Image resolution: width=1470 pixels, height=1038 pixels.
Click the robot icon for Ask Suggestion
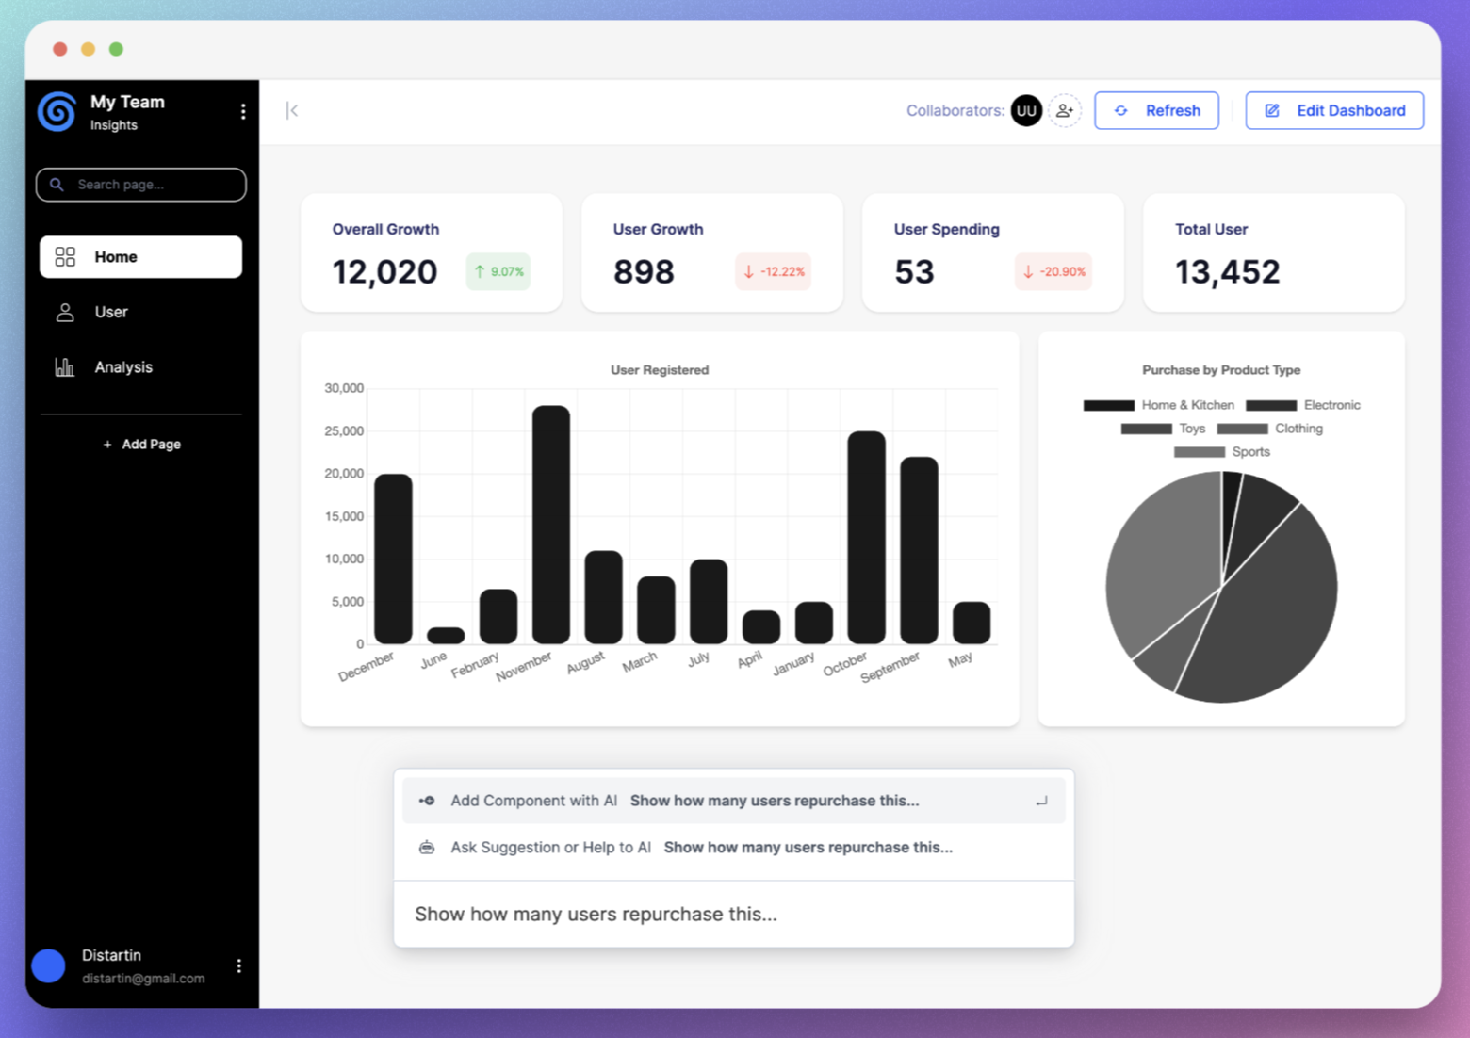tap(427, 847)
